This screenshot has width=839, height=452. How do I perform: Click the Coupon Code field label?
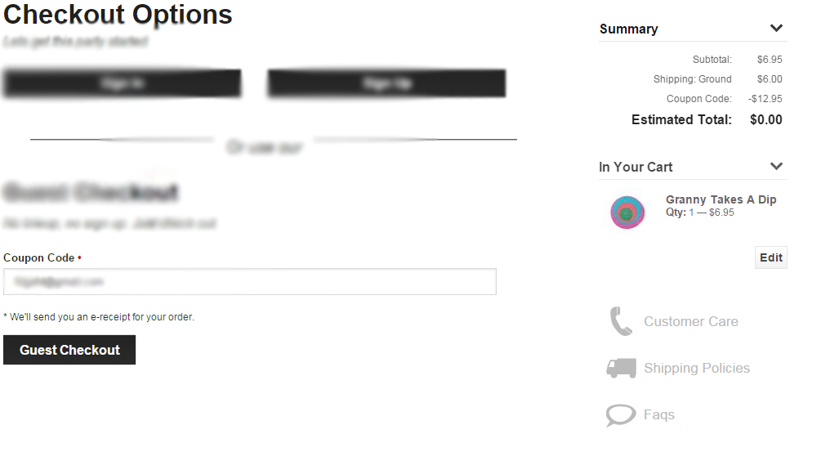(x=39, y=257)
